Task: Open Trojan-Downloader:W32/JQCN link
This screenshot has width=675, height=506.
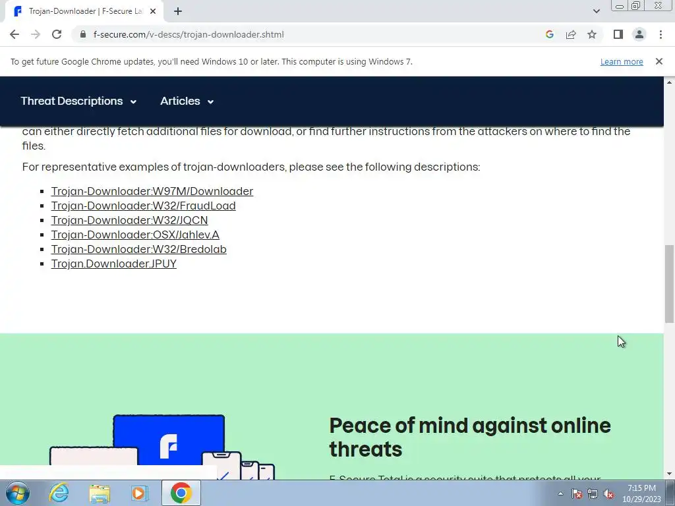Action: click(130, 220)
